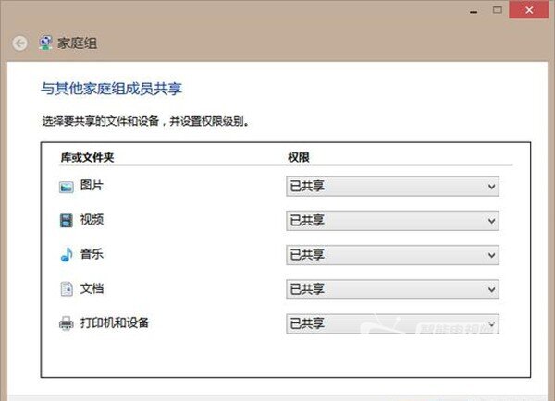This screenshot has width=555, height=401.
Task: Select the 图片 row label
Action: click(92, 185)
